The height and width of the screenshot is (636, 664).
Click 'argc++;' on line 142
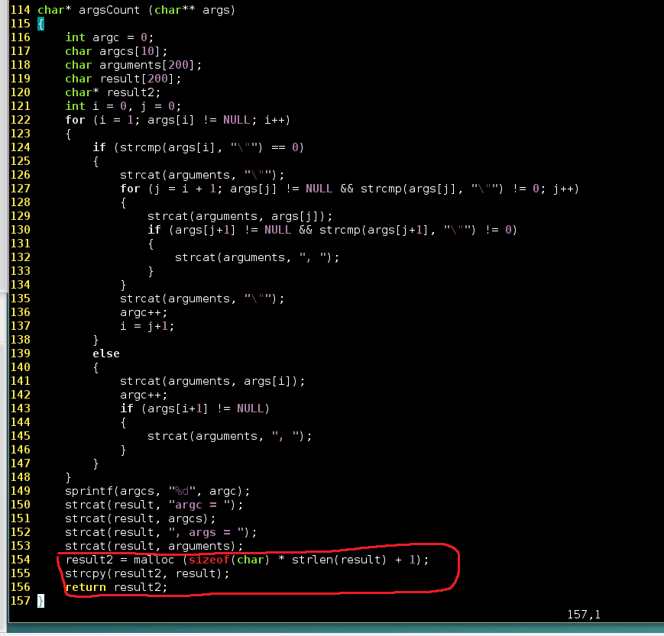[x=144, y=395]
